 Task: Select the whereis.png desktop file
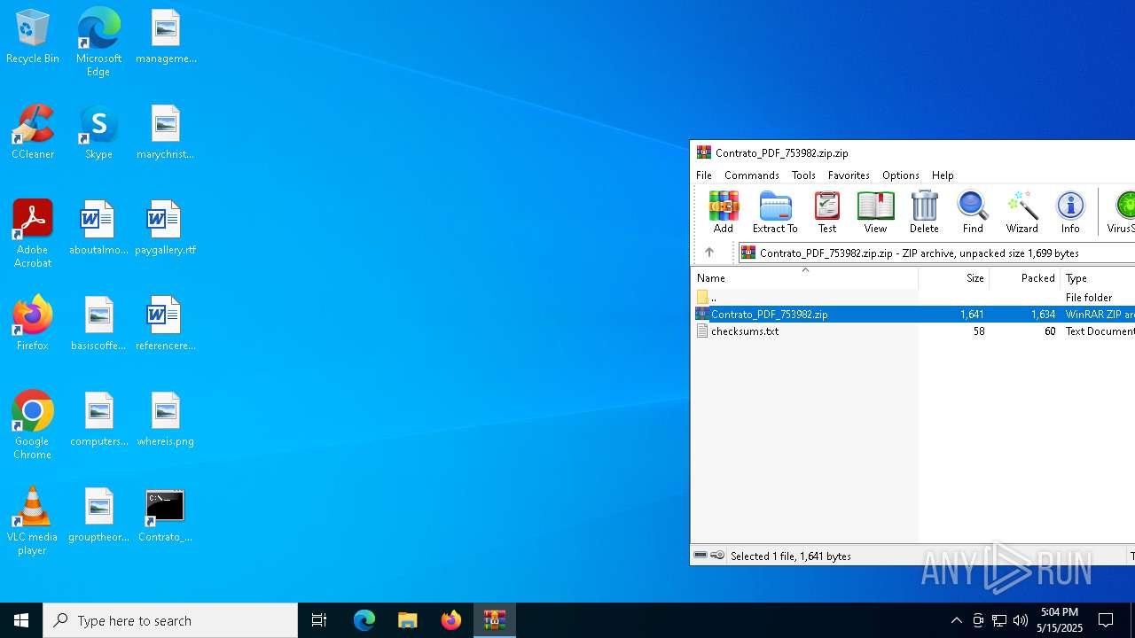click(165, 419)
